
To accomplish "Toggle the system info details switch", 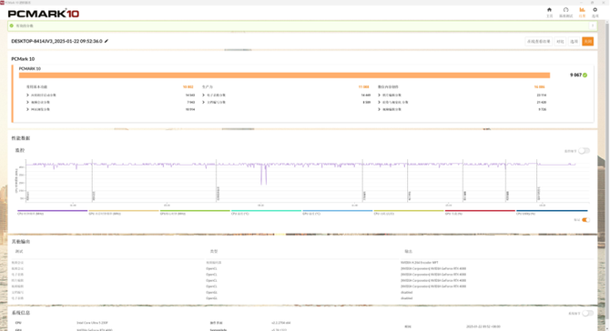I will click(x=587, y=313).
